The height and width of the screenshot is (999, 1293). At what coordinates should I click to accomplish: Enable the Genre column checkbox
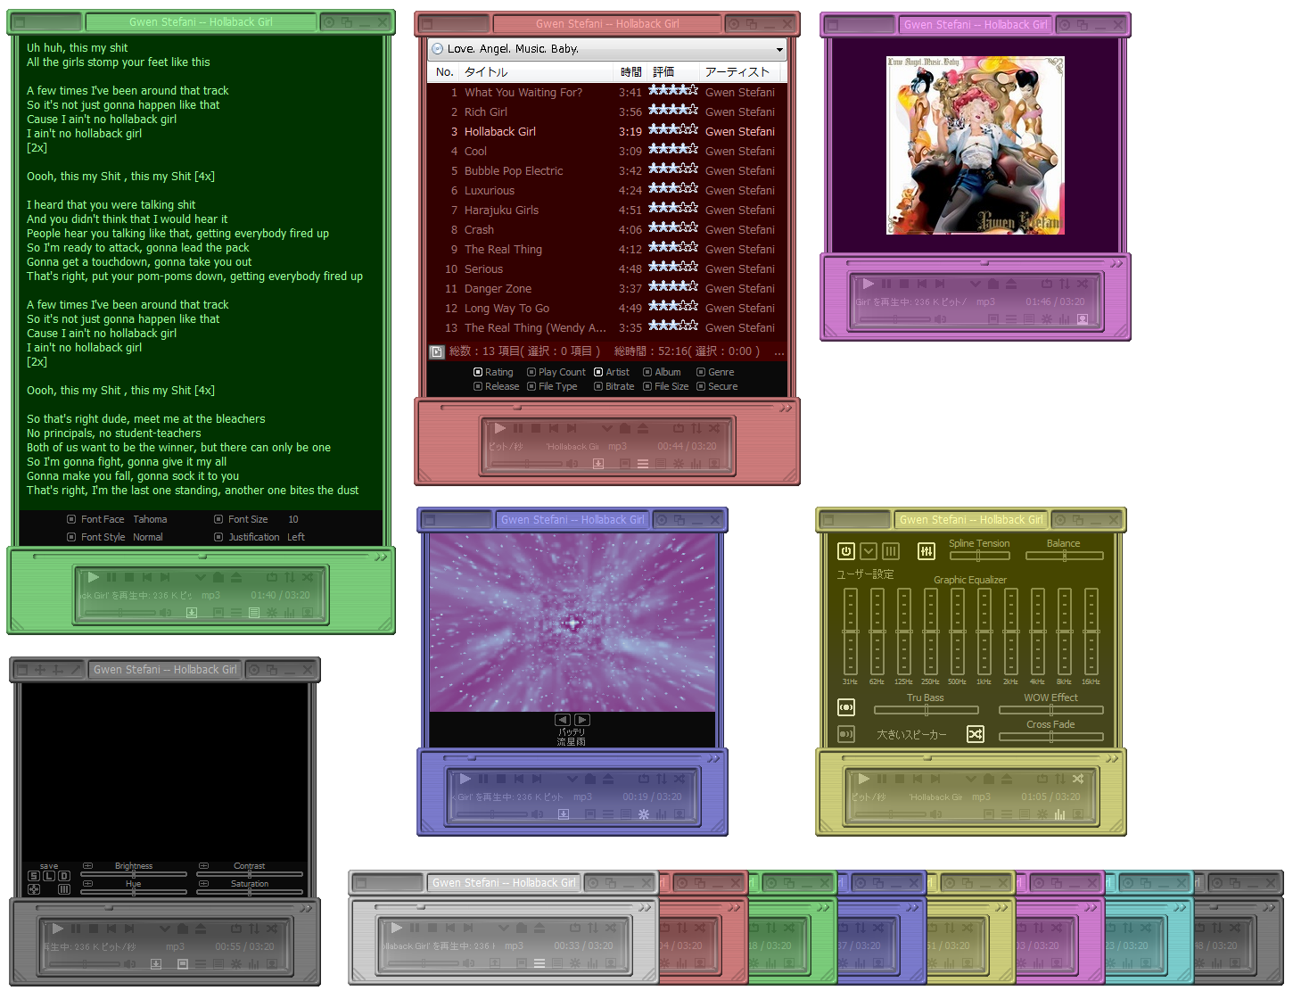pyautogui.click(x=701, y=372)
